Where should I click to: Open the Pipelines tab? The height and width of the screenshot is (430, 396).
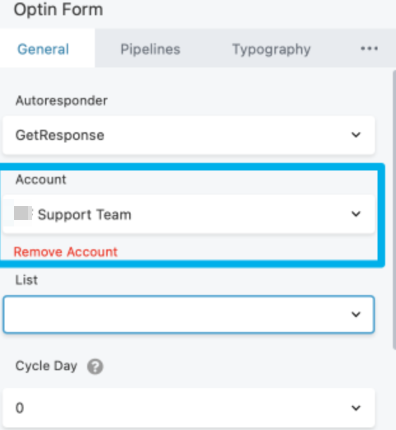[x=150, y=49]
